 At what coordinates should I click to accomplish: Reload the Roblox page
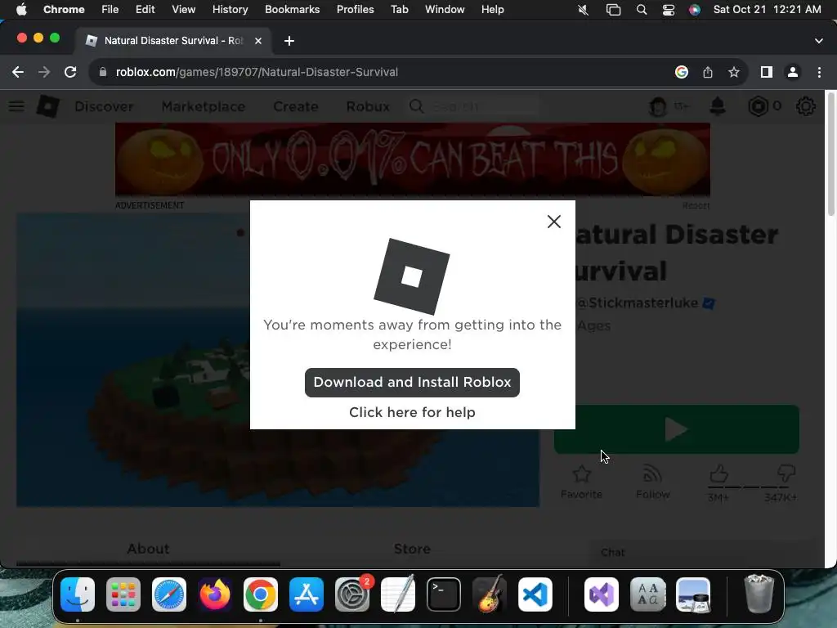click(x=70, y=72)
